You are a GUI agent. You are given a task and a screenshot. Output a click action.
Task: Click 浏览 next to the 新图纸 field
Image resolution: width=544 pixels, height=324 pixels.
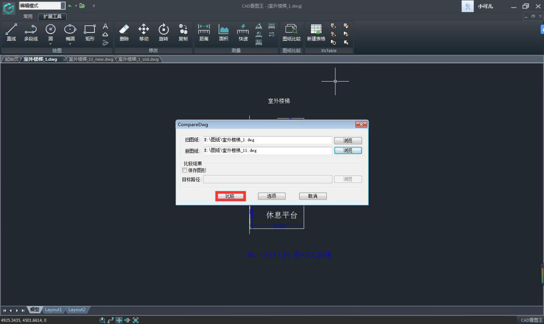click(348, 151)
